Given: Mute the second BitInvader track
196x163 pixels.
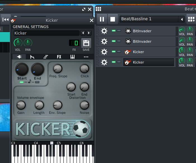Looking at the screenshot, I should [x=114, y=41].
